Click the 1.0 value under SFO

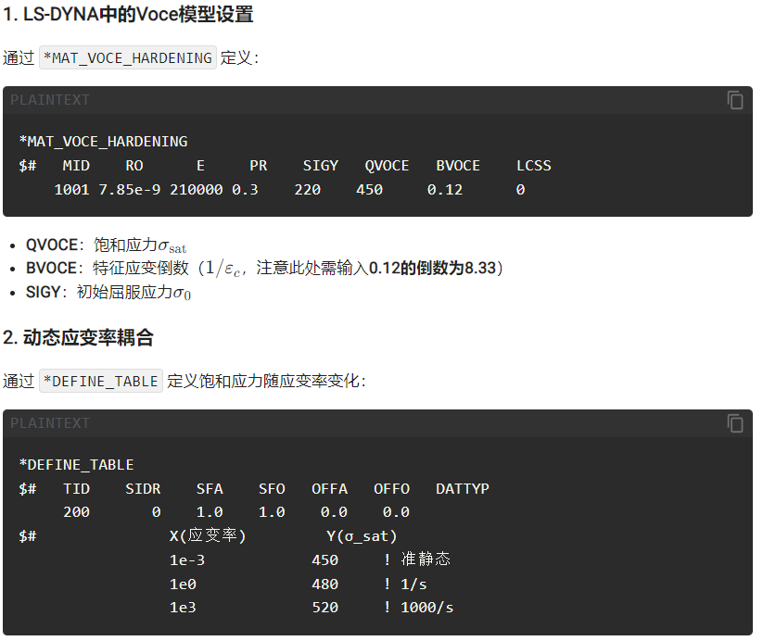point(272,512)
